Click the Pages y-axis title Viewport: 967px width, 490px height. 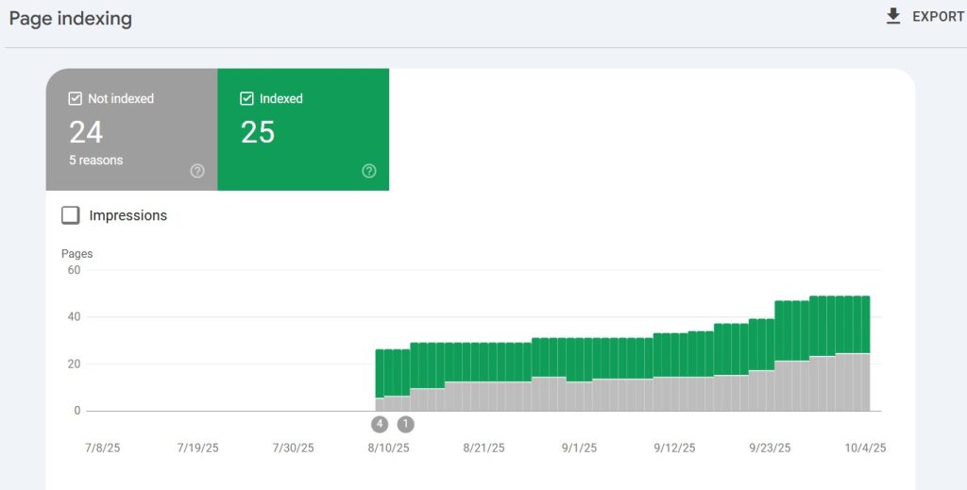point(77,254)
